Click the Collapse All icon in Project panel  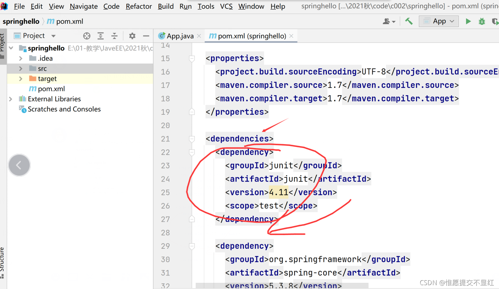(x=114, y=36)
